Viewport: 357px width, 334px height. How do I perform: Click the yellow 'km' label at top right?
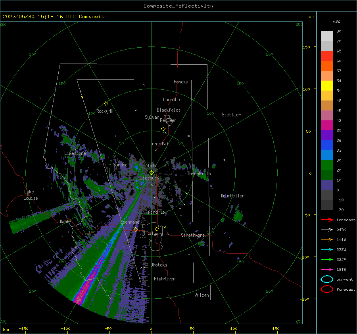click(x=310, y=17)
